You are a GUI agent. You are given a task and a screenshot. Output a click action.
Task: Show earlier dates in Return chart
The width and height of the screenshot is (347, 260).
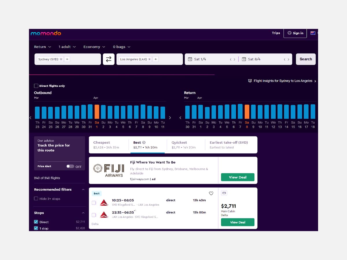point(180,118)
